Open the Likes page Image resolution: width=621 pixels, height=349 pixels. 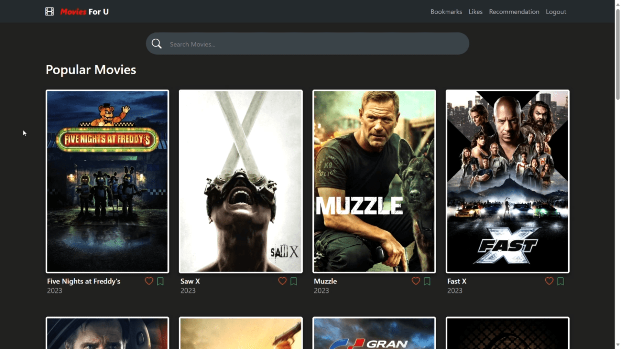[475, 12]
